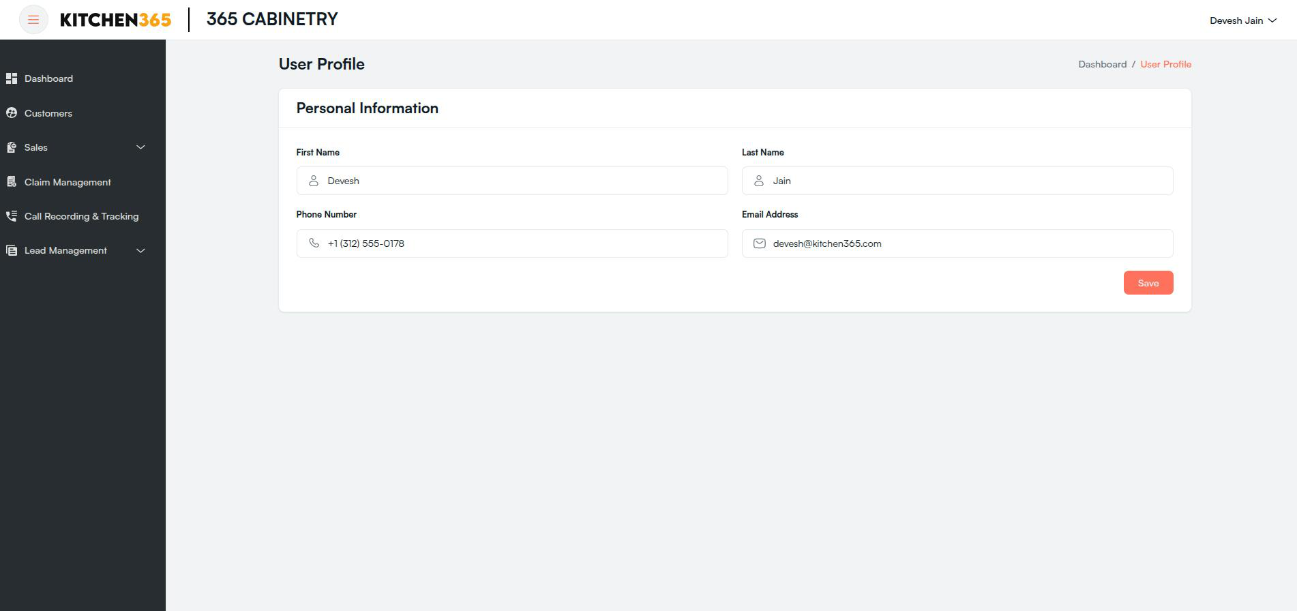Click the Personal Information heading
This screenshot has width=1297, height=611.
[x=367, y=108]
